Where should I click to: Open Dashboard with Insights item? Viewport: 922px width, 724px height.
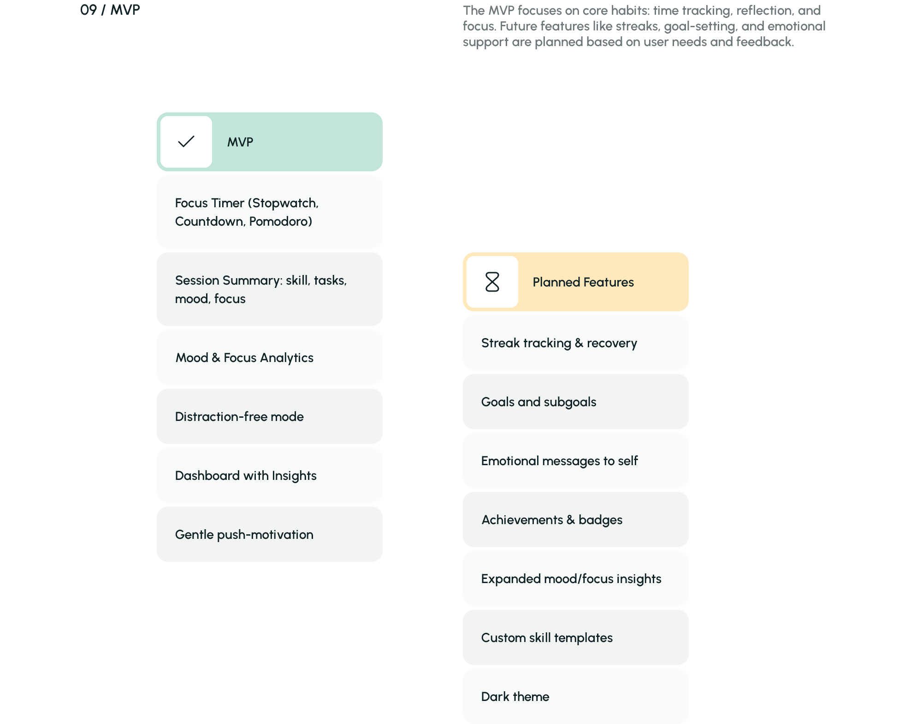pyautogui.click(x=270, y=475)
